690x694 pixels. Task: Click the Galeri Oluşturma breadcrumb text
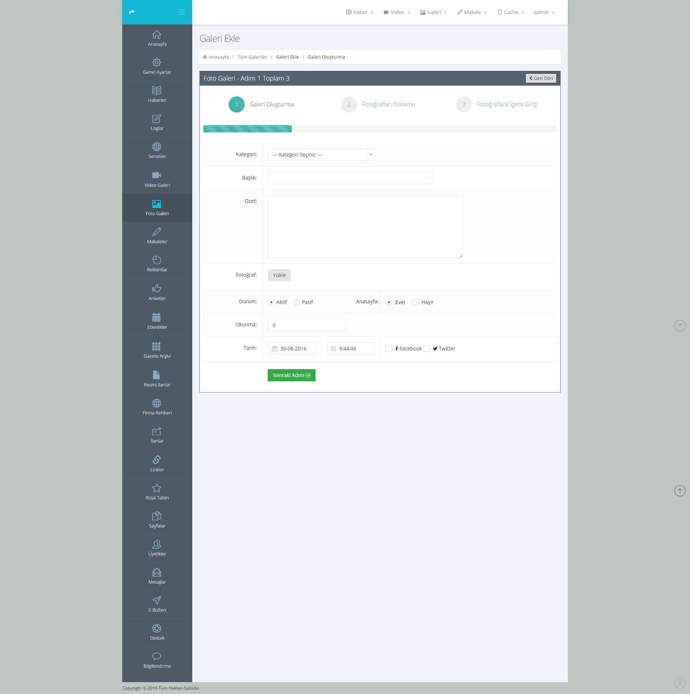point(326,57)
